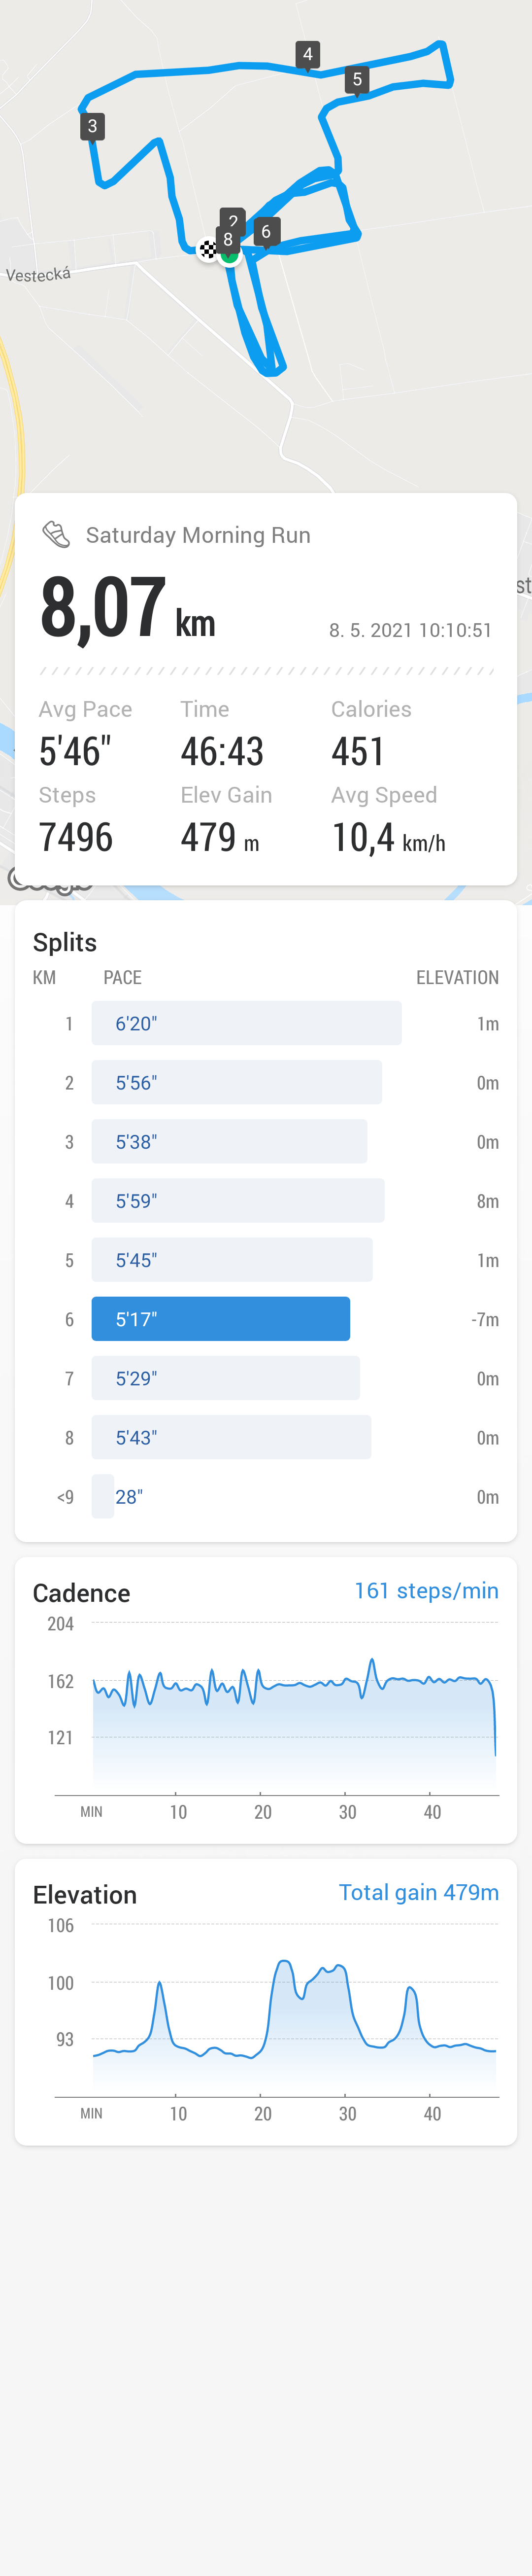Tap the kilometer 8 map marker
The height and width of the screenshot is (2576, 532).
[228, 240]
